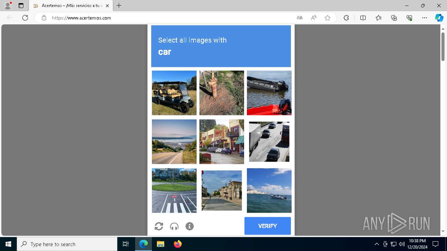Open the Favorites list icon
Image resolution: width=447 pixels, height=251 pixels.
379,18
